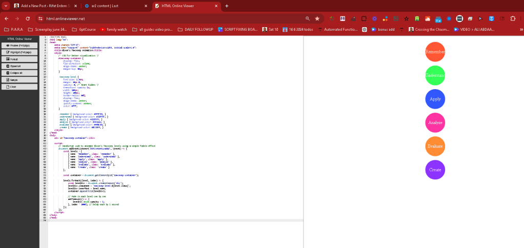The image size is (524, 248).
Task: Click the dark grid extension icon
Action: [x=396, y=18]
